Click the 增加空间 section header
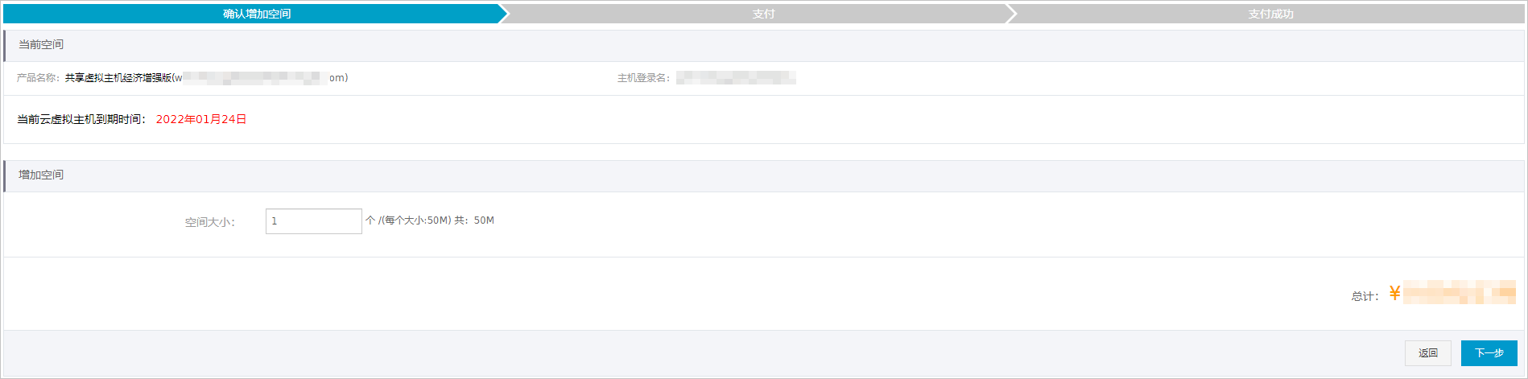 point(41,175)
